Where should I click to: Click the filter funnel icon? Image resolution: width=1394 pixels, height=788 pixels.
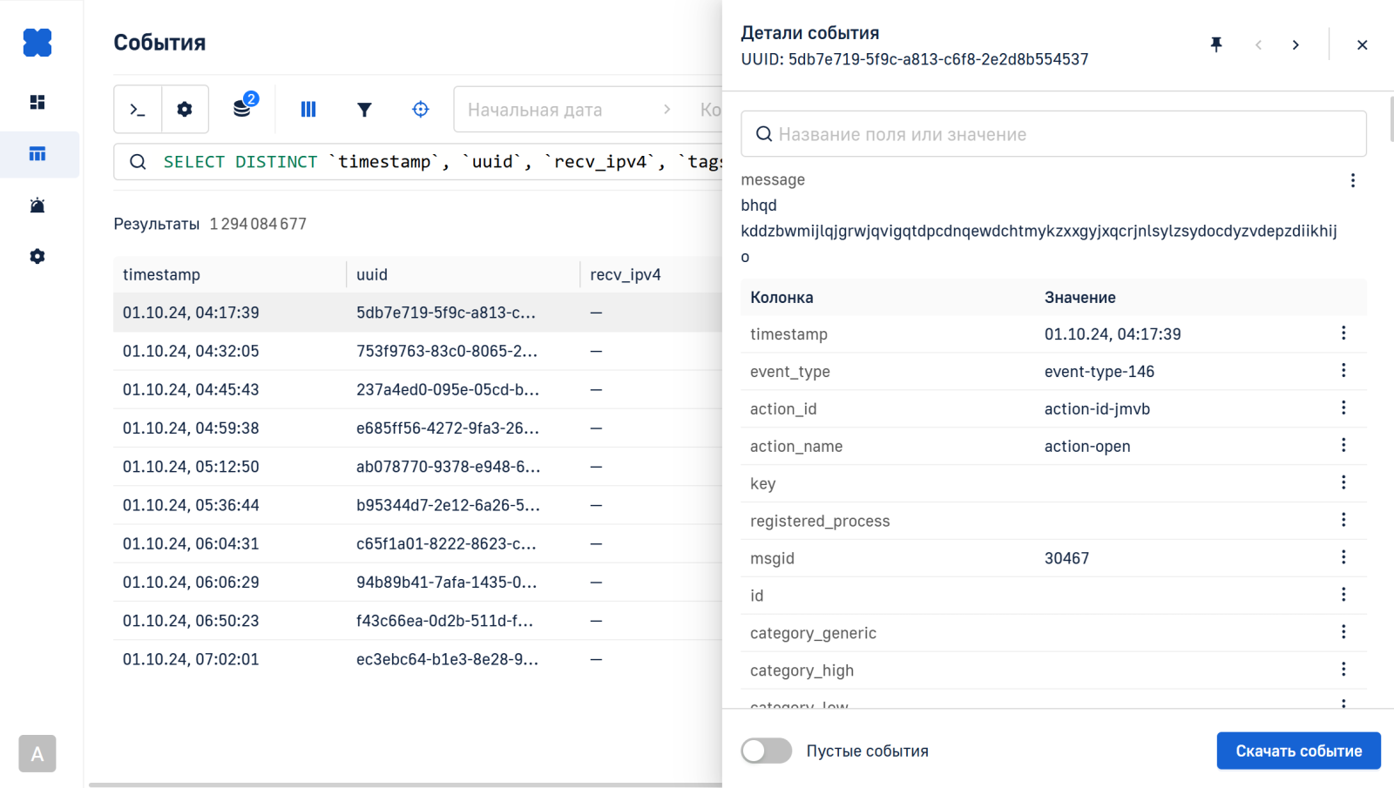[364, 110]
